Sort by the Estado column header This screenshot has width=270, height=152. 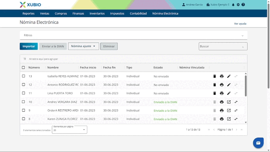click(x=158, y=67)
